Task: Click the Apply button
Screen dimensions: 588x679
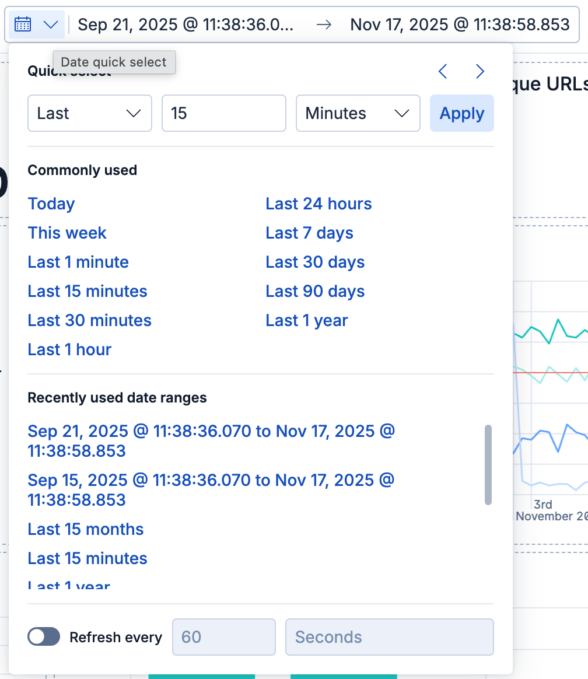Action: tap(461, 113)
